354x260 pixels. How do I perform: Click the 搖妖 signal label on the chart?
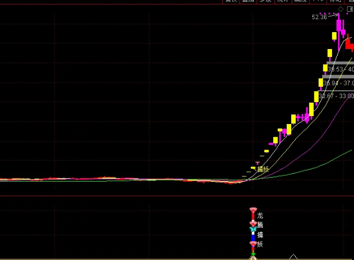pyautogui.click(x=263, y=169)
